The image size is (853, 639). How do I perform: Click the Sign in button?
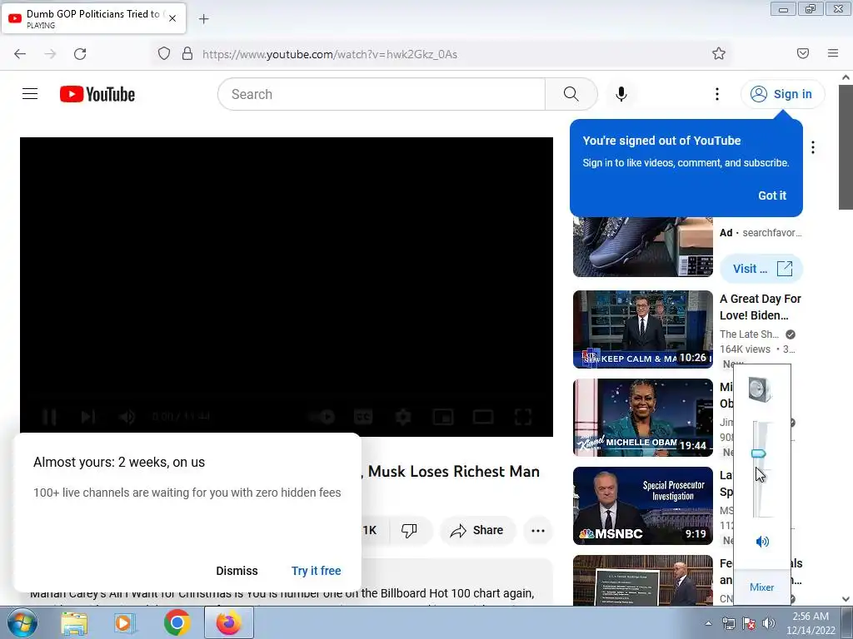[782, 94]
